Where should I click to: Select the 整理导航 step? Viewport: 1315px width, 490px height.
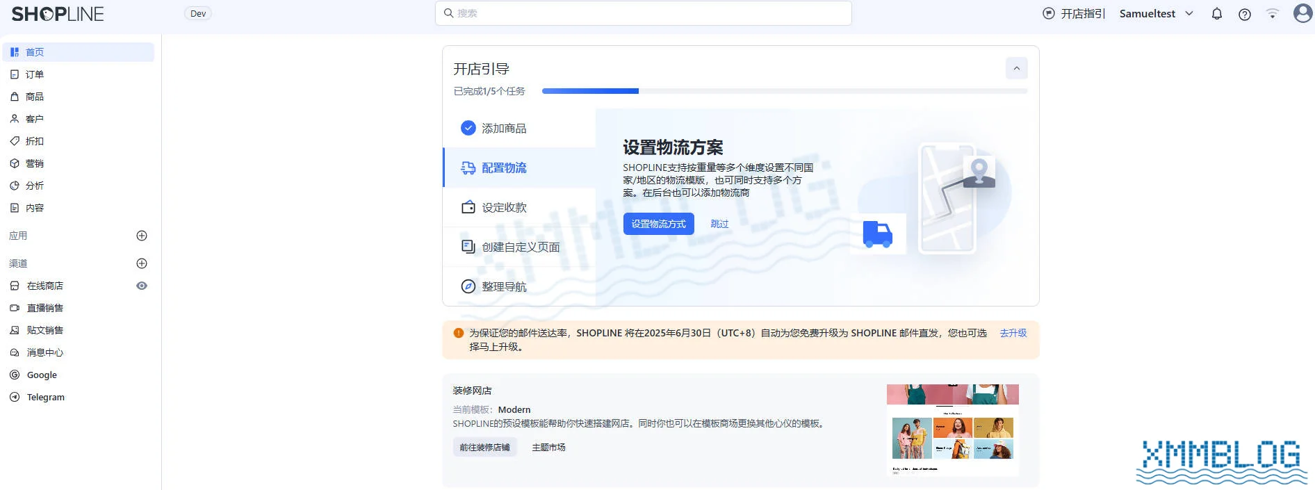(519, 286)
